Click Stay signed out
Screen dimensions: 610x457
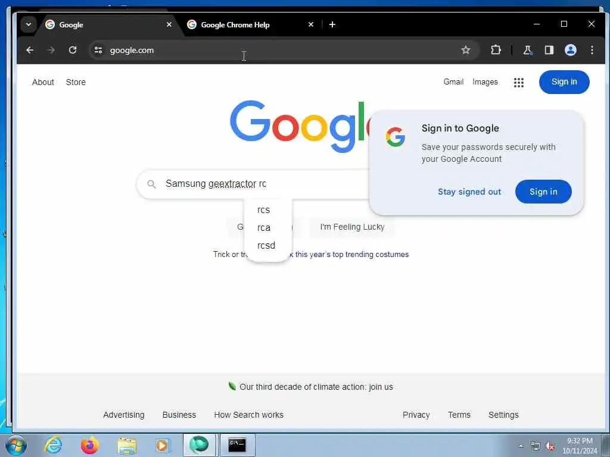469,192
